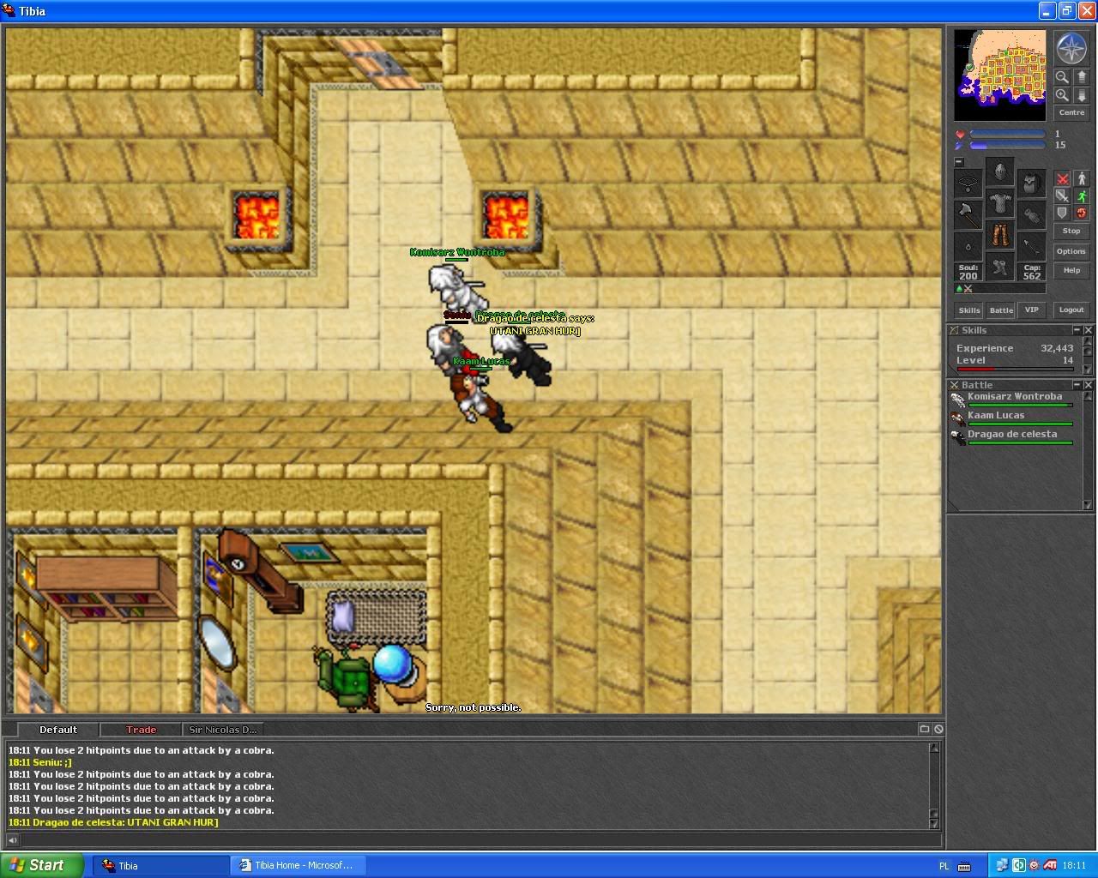Switch to Tibia taskbar button
Viewport: 1098px width, 878px height.
pos(160,865)
